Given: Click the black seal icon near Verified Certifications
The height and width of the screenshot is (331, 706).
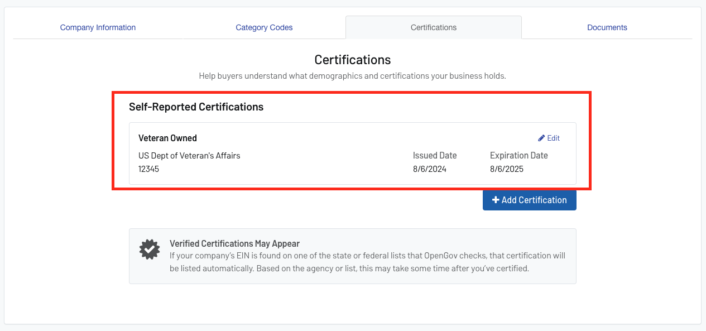Looking at the screenshot, I should click(x=149, y=250).
